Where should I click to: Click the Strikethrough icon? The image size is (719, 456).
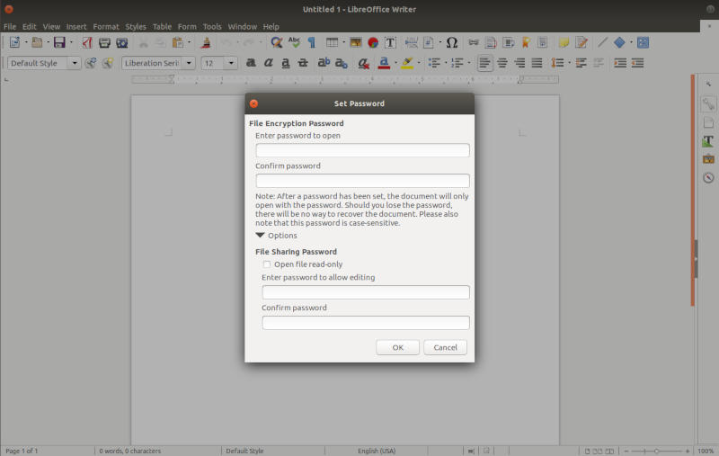303,63
